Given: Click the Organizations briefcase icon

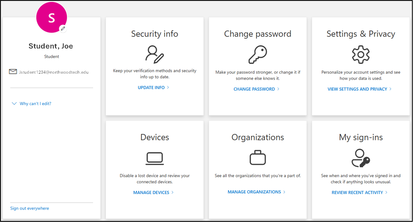Looking at the screenshot, I should (258, 158).
